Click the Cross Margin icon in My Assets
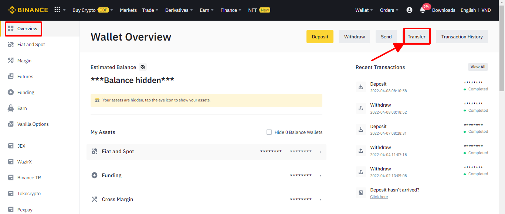Screen dimensions: 505x214 point(94,199)
